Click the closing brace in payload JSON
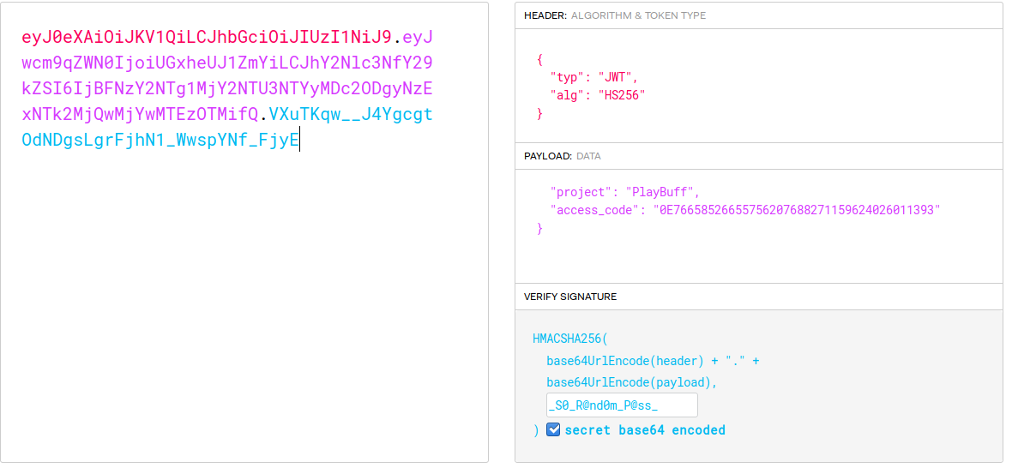 [x=539, y=229]
